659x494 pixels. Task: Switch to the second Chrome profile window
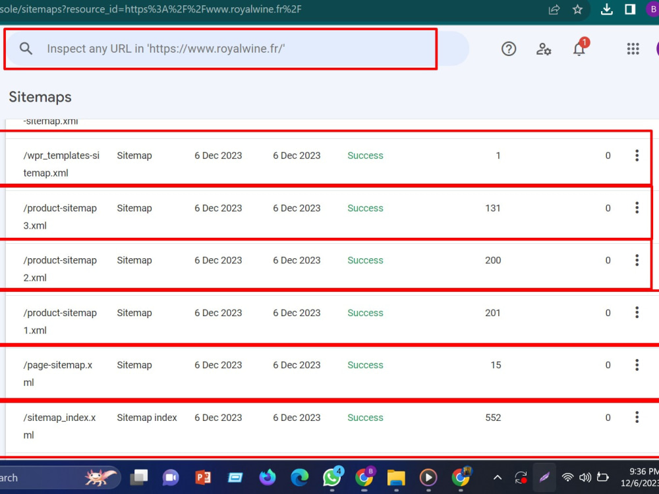461,477
